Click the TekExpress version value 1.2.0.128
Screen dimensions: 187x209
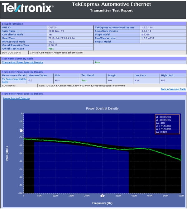147,28
